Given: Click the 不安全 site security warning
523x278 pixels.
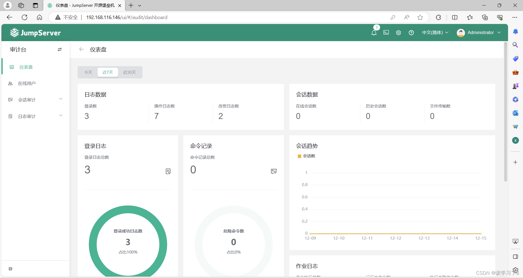Looking at the screenshot, I should [x=66, y=17].
